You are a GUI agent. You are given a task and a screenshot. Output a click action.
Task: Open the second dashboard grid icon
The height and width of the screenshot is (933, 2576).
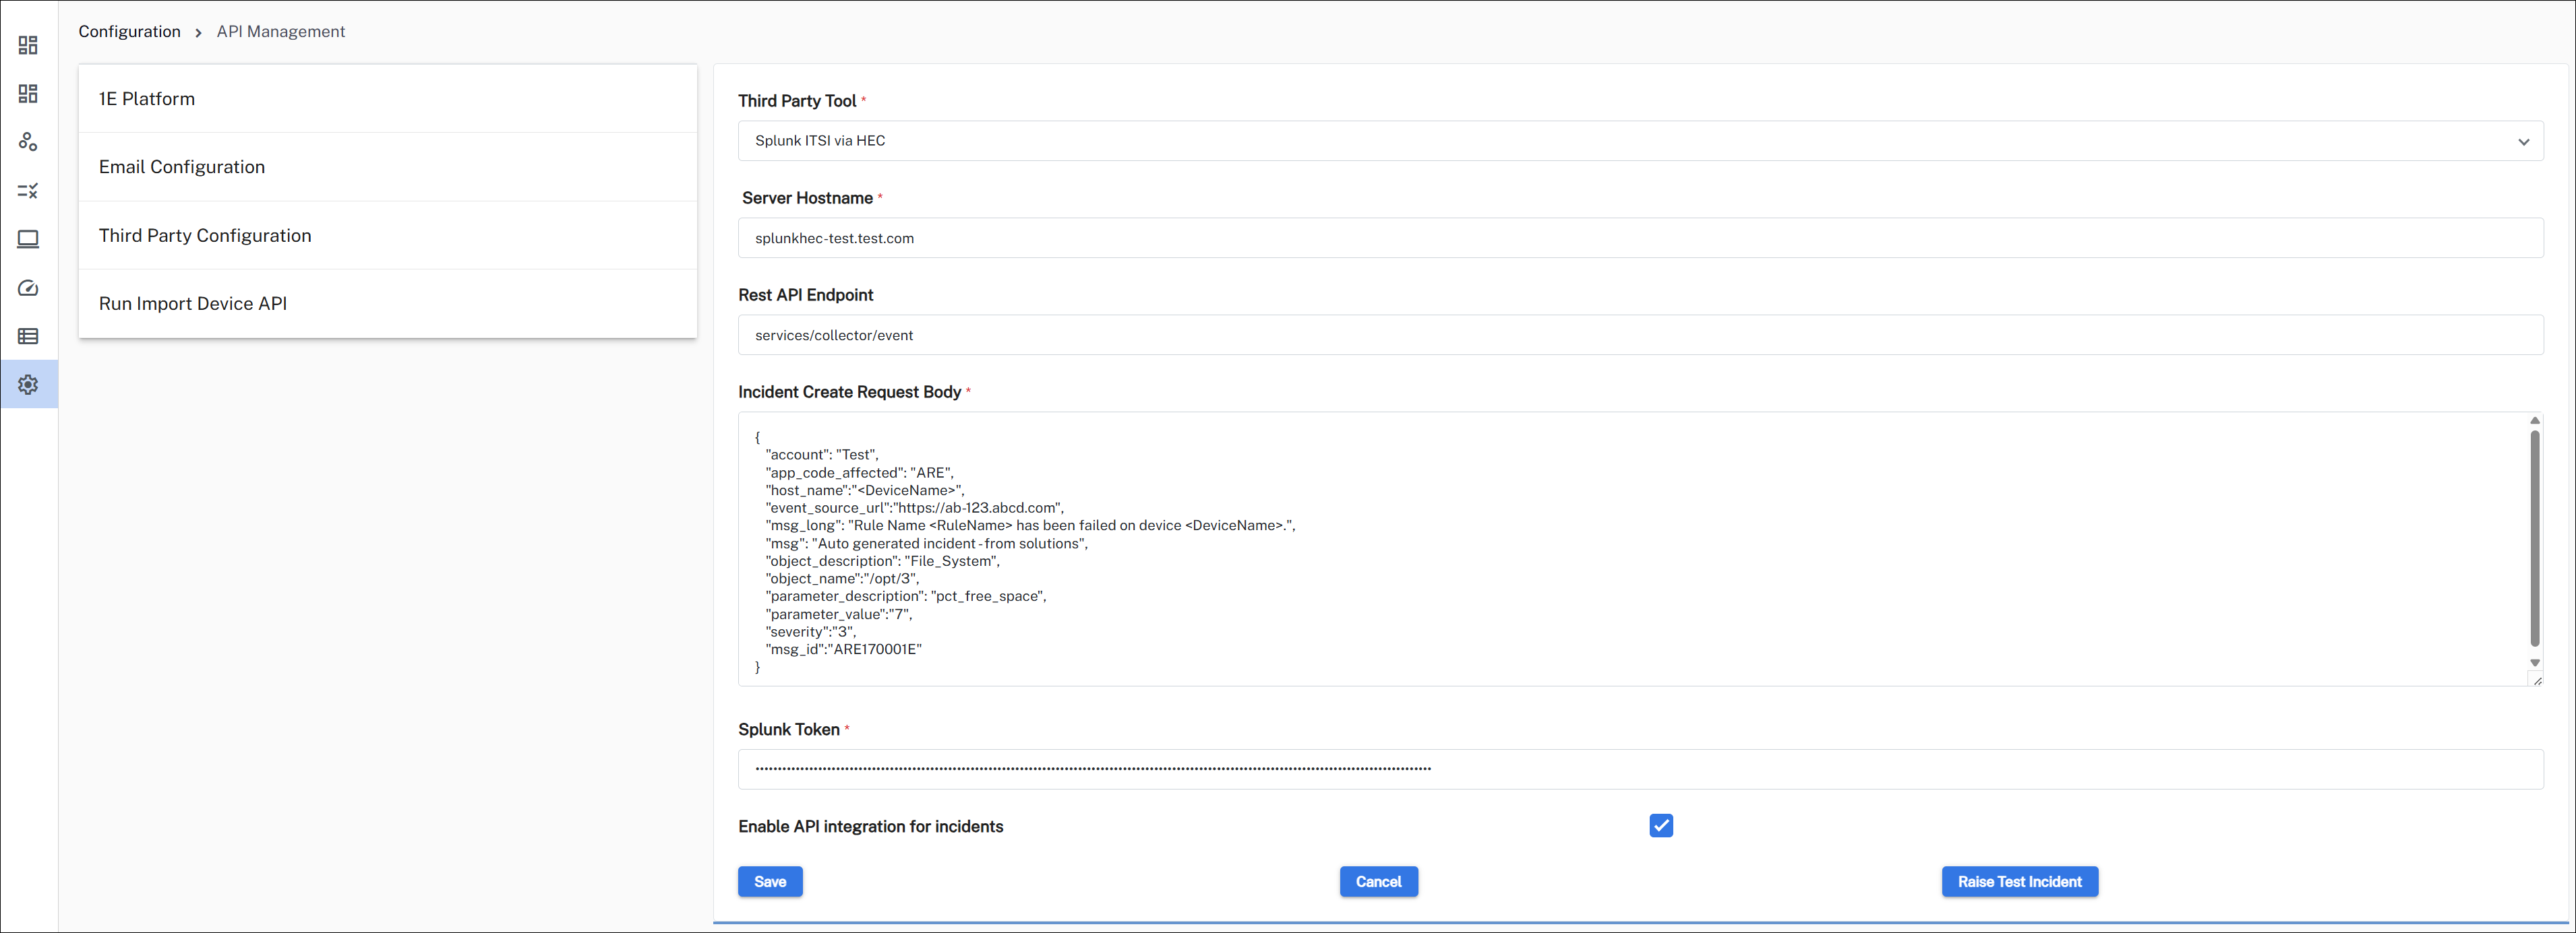[28, 93]
